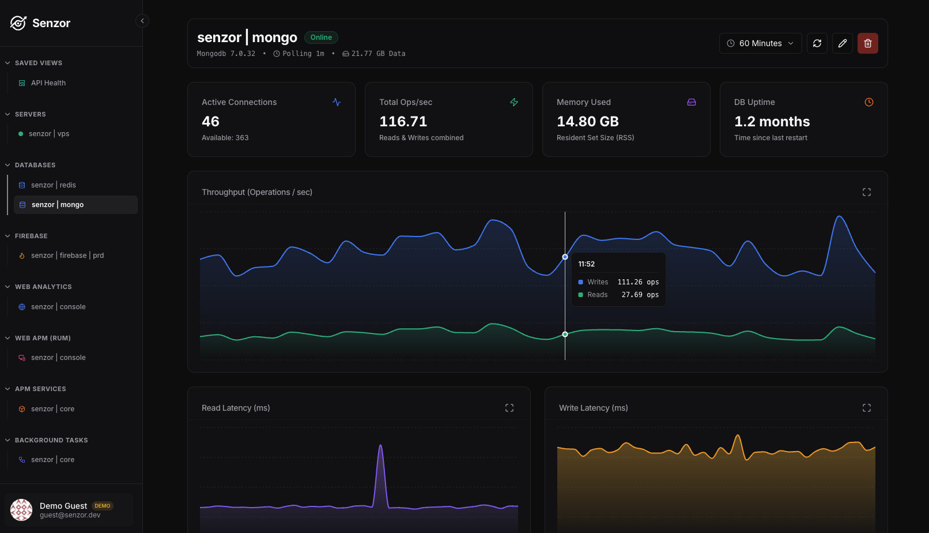The height and width of the screenshot is (533, 929).
Task: Collapse the Firebase section
Action: coord(7,236)
